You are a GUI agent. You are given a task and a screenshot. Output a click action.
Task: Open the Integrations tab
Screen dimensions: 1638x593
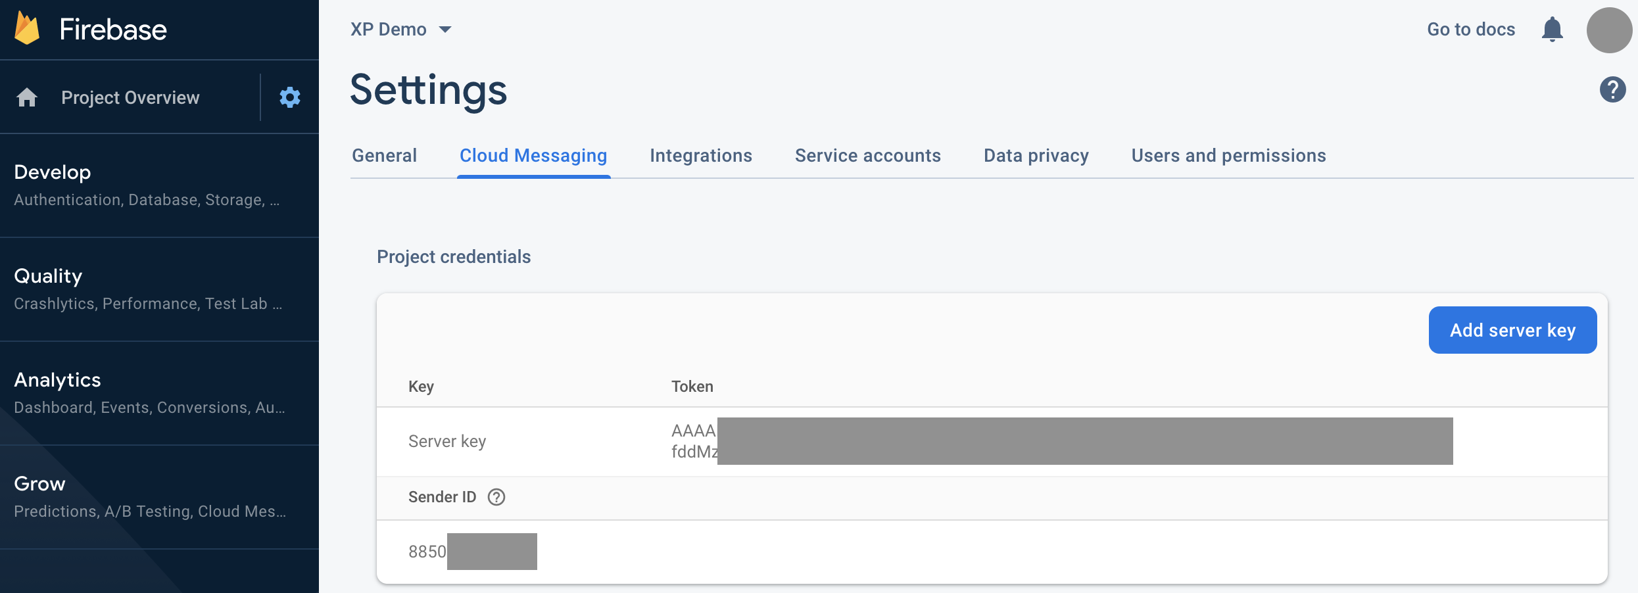(701, 156)
